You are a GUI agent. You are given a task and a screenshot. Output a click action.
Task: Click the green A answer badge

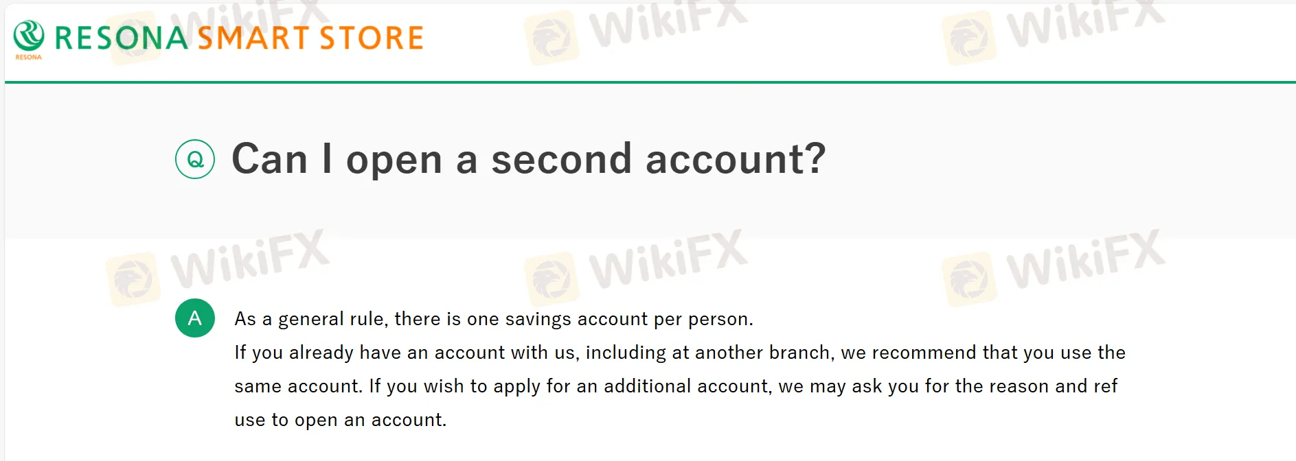196,318
